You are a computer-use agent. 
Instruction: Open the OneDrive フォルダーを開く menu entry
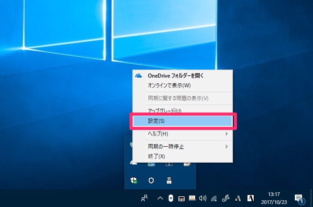[x=183, y=76]
